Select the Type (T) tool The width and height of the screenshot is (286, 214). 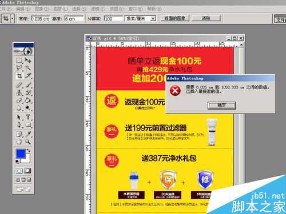[x=28, y=117]
